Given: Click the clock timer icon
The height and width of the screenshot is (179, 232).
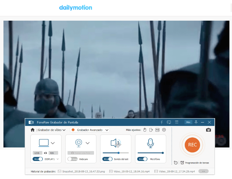Looking at the screenshot, I should coord(176,163).
